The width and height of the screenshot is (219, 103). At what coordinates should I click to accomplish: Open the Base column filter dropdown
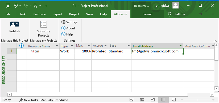pyautogui.click(x=129, y=46)
